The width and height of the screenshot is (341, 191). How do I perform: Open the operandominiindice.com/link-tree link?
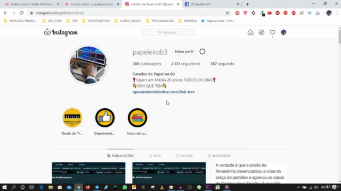(x=164, y=92)
